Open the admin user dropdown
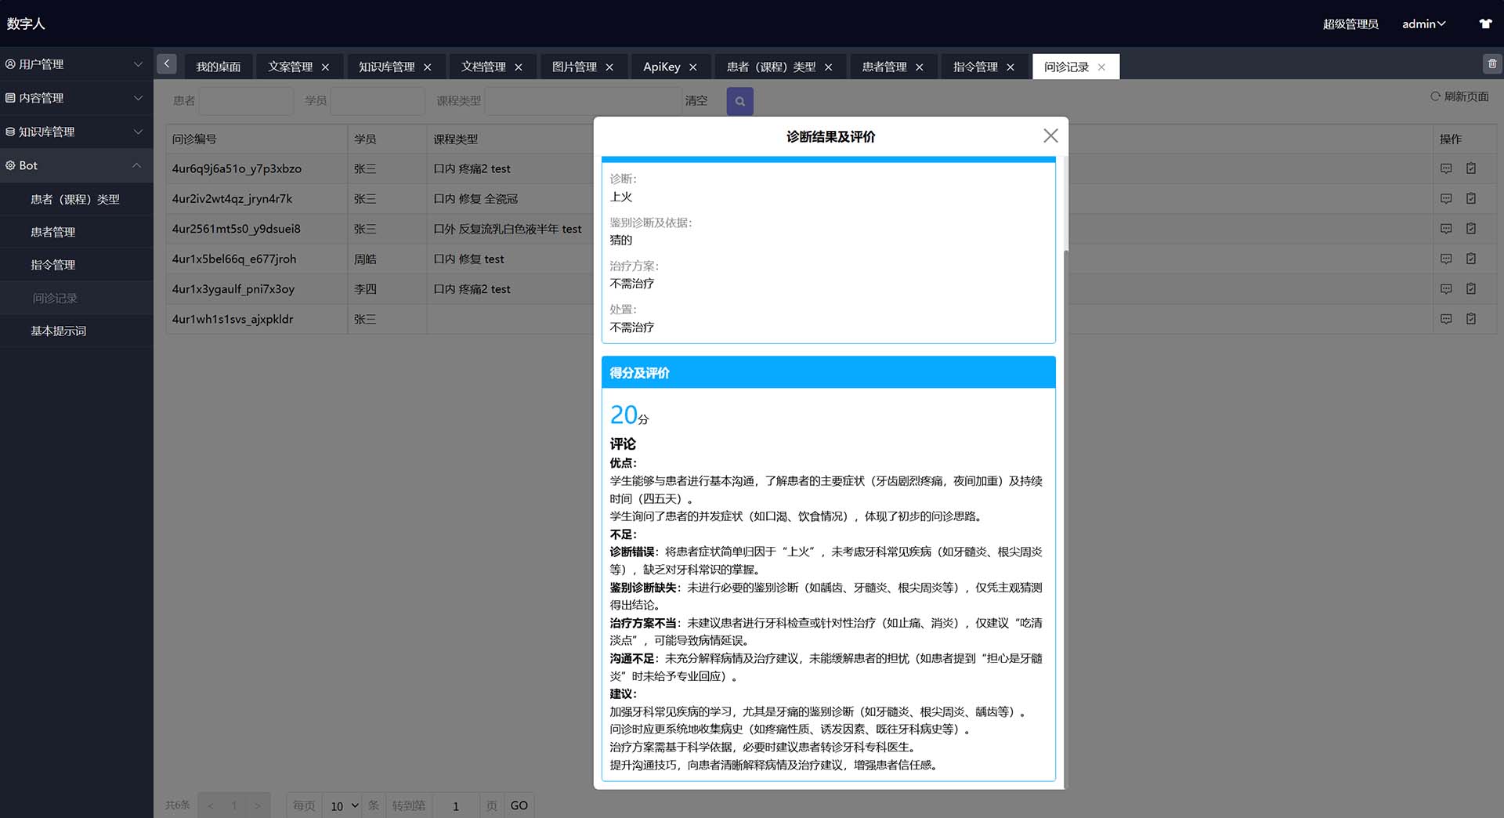This screenshot has height=818, width=1504. coord(1423,24)
